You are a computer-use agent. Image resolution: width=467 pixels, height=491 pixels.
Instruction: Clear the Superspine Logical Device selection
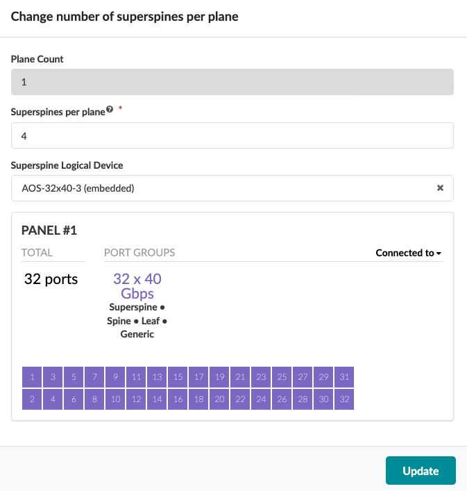(x=440, y=188)
